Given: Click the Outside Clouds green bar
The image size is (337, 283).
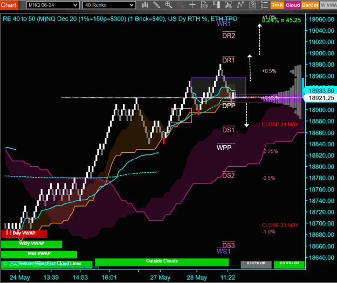Looking at the screenshot, I should pyautogui.click(x=162, y=262).
